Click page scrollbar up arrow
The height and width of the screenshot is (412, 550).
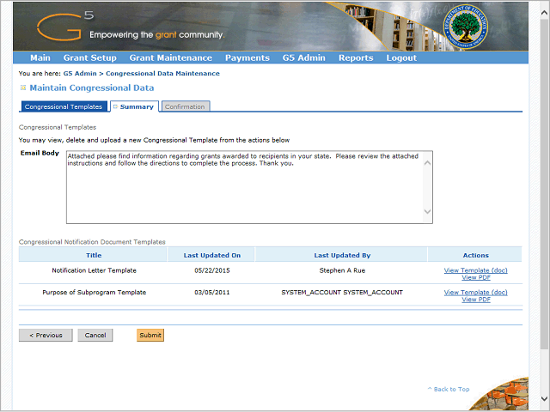tap(544, 14)
